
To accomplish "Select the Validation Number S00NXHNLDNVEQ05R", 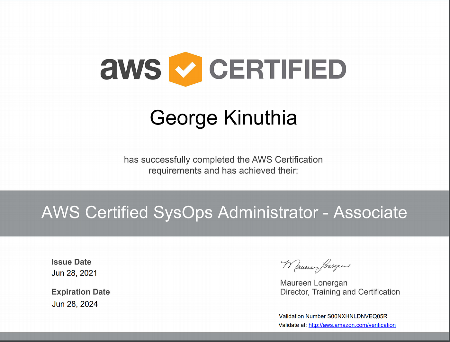I will coord(333,316).
